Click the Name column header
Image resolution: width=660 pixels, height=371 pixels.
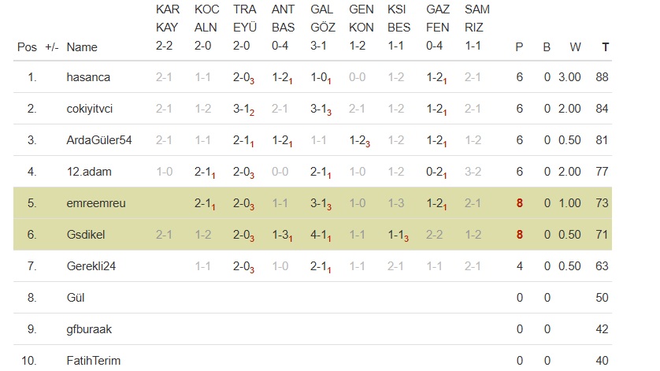tap(82, 47)
